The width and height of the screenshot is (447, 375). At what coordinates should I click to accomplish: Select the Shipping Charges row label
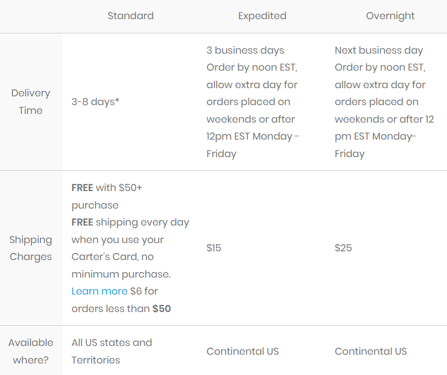click(x=31, y=248)
